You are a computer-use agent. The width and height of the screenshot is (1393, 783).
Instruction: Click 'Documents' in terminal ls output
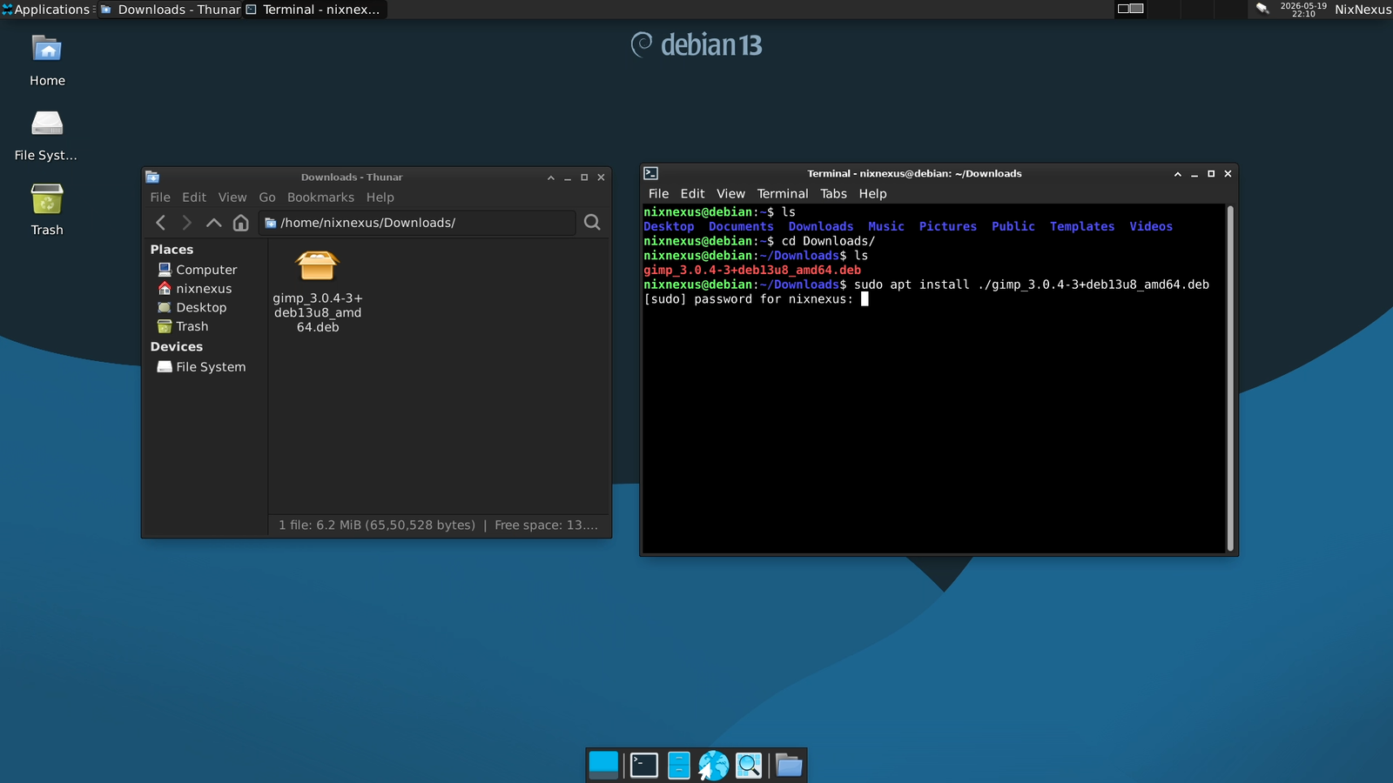(x=741, y=227)
